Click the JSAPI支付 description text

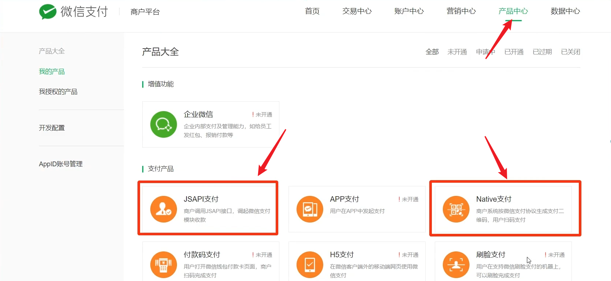[x=227, y=216]
